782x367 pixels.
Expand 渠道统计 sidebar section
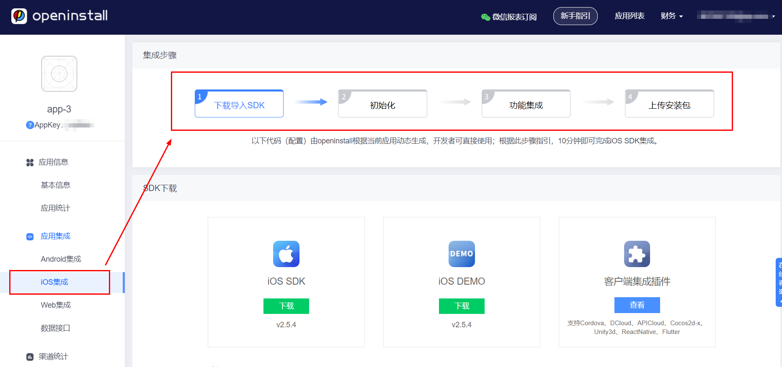click(x=53, y=357)
